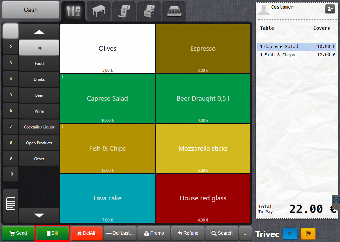Open the tables view icon
The width and height of the screenshot is (340, 242).
point(99,11)
